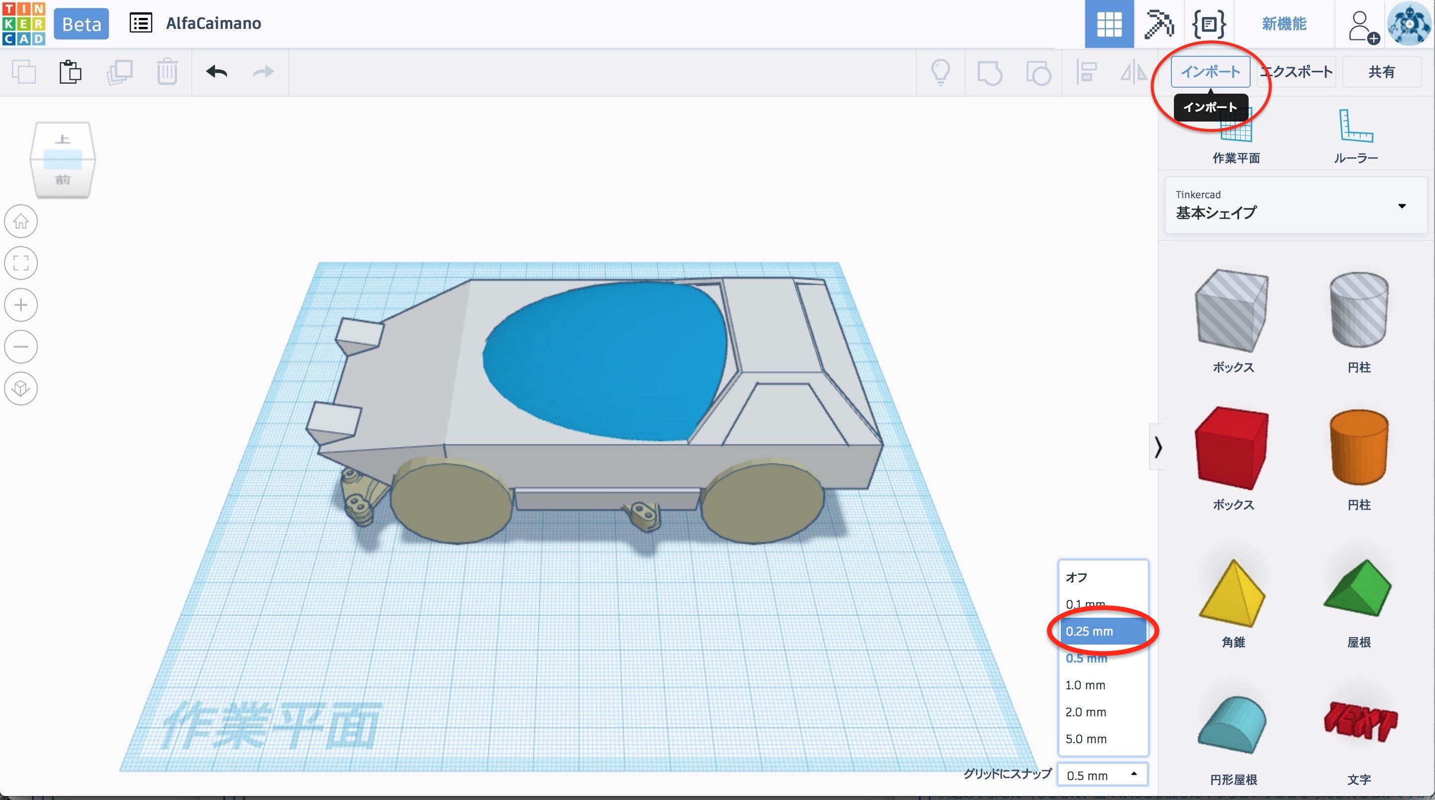Open the 0.5 mm snap grid dropdown
The height and width of the screenshot is (800, 1435).
pos(1102,775)
